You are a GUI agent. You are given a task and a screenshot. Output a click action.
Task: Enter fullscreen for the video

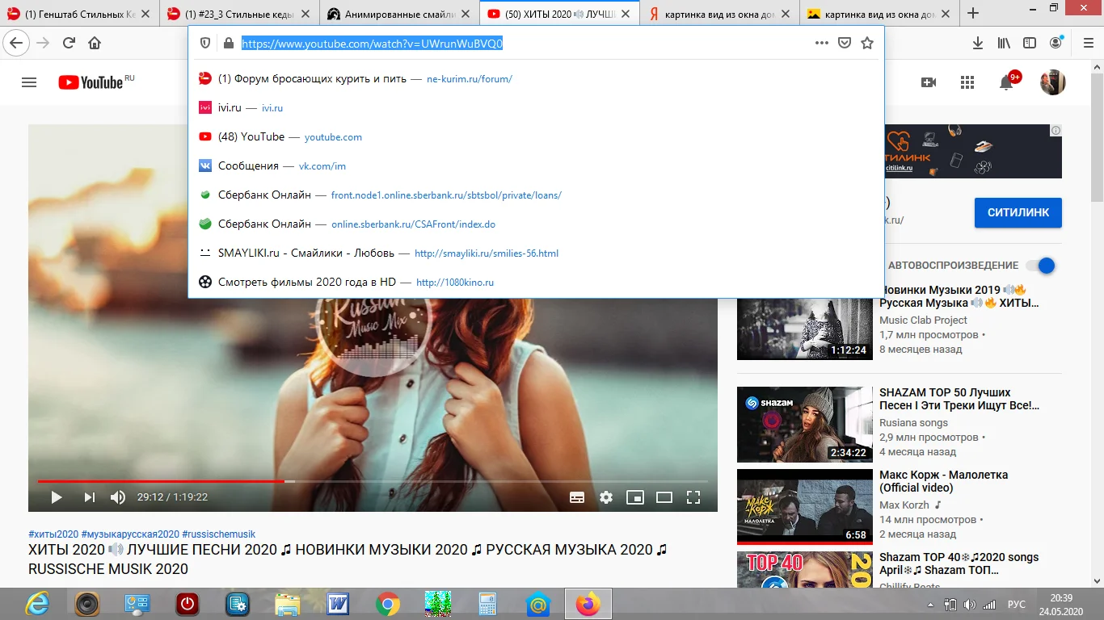[x=693, y=497]
